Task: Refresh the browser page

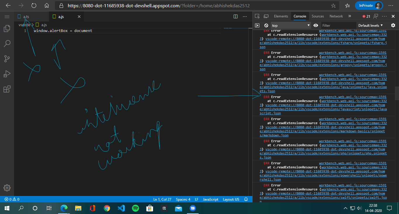Action: [34, 6]
